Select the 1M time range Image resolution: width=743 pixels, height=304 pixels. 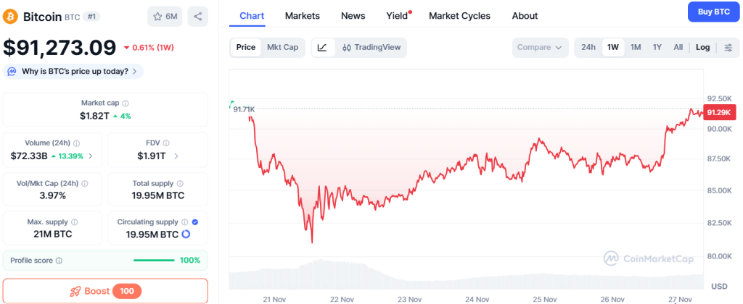pyautogui.click(x=636, y=48)
